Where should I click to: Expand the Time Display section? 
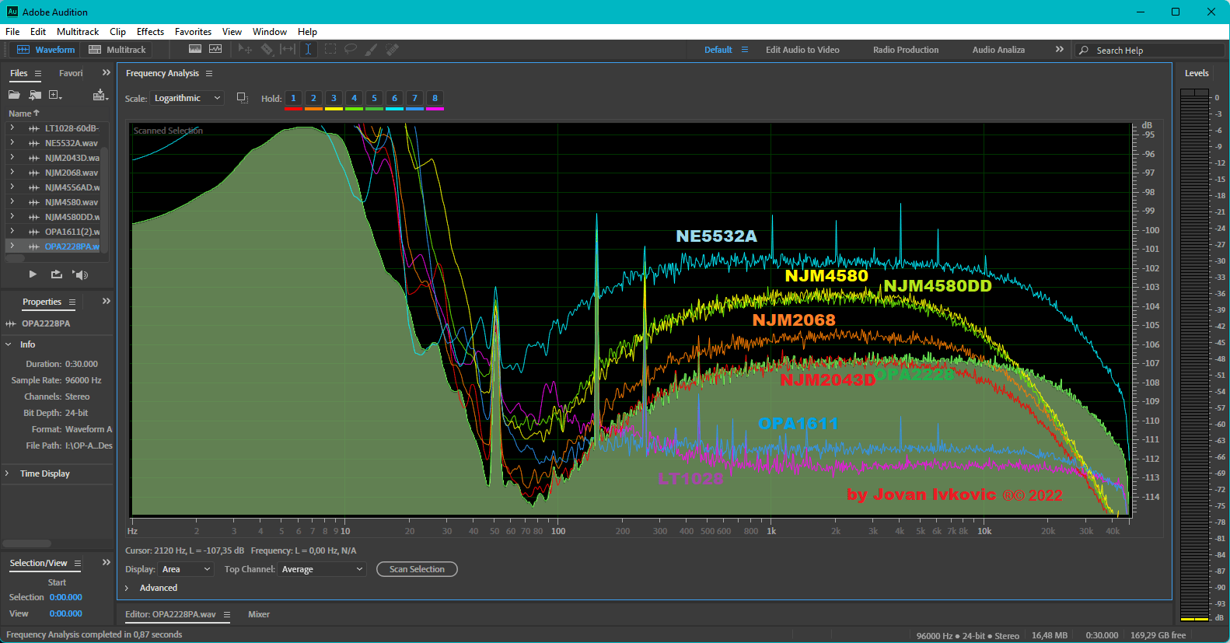[x=8, y=474]
